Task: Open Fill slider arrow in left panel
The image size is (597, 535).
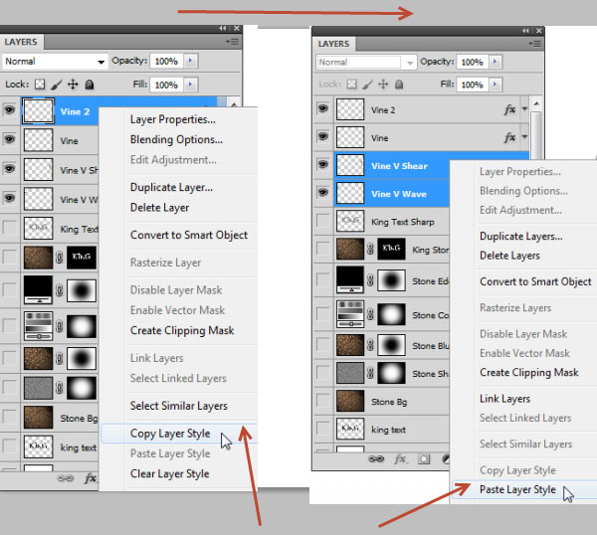Action: pos(190,85)
